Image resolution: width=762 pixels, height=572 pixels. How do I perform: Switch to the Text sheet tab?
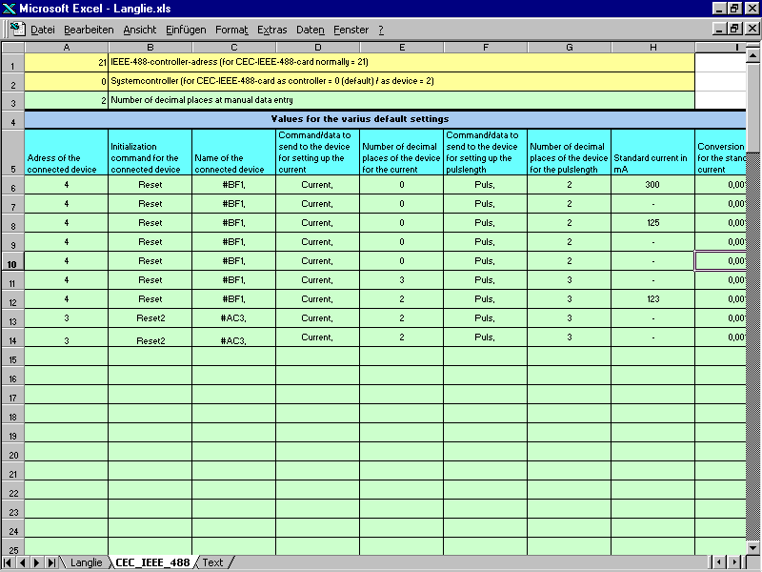pyautogui.click(x=212, y=562)
